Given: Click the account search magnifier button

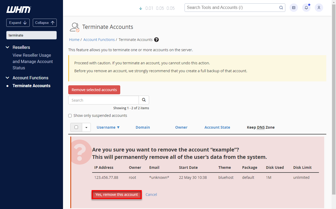Looking at the screenshot, I should click(x=144, y=100).
